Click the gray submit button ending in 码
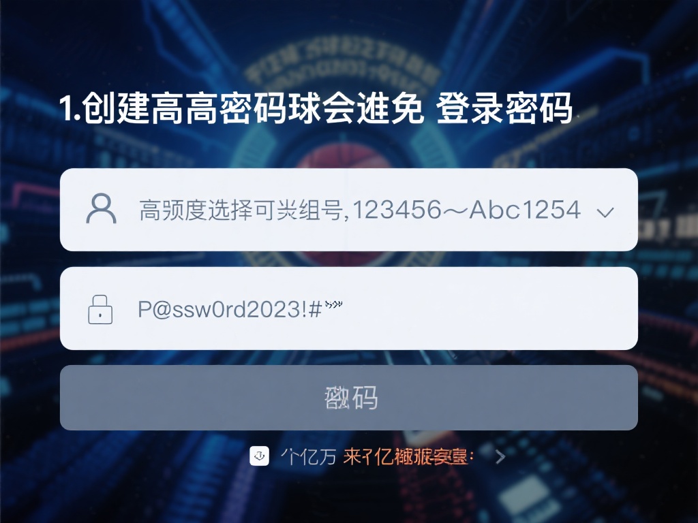 [x=348, y=398]
